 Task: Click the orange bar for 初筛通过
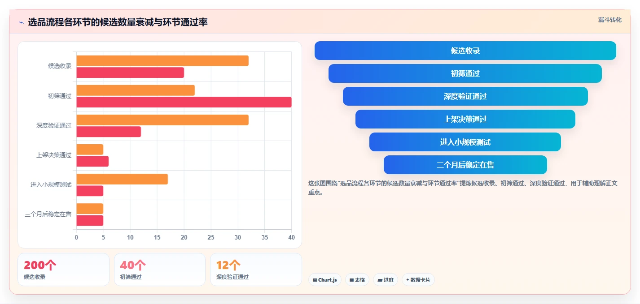(136, 90)
